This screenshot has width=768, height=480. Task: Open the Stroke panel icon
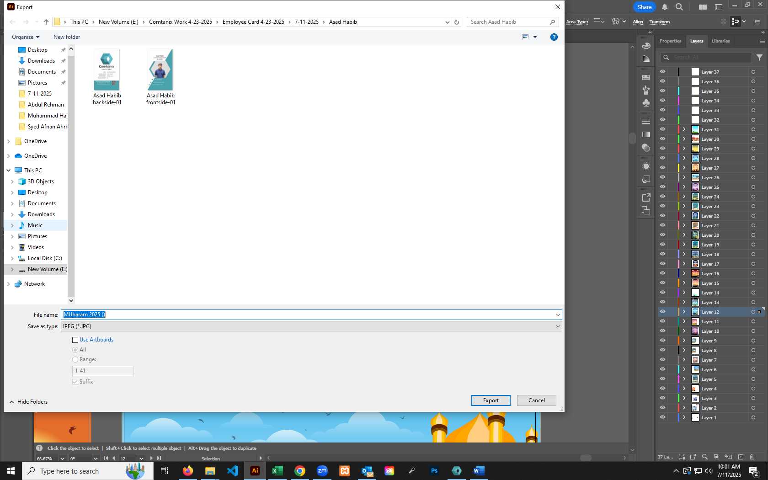pyautogui.click(x=646, y=122)
